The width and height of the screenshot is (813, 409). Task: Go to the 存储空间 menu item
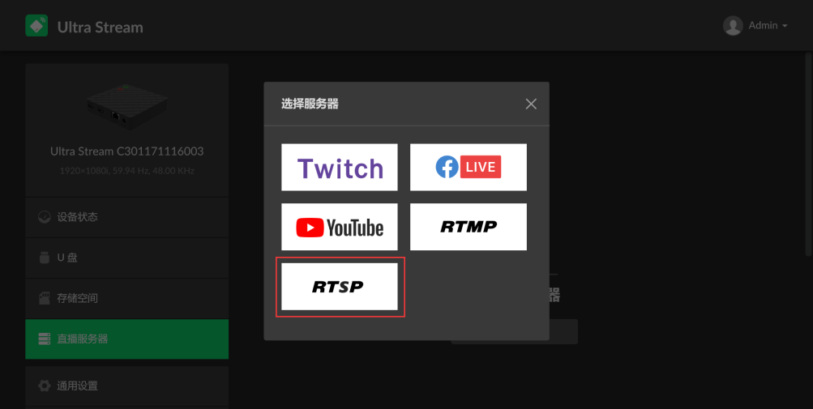127,298
